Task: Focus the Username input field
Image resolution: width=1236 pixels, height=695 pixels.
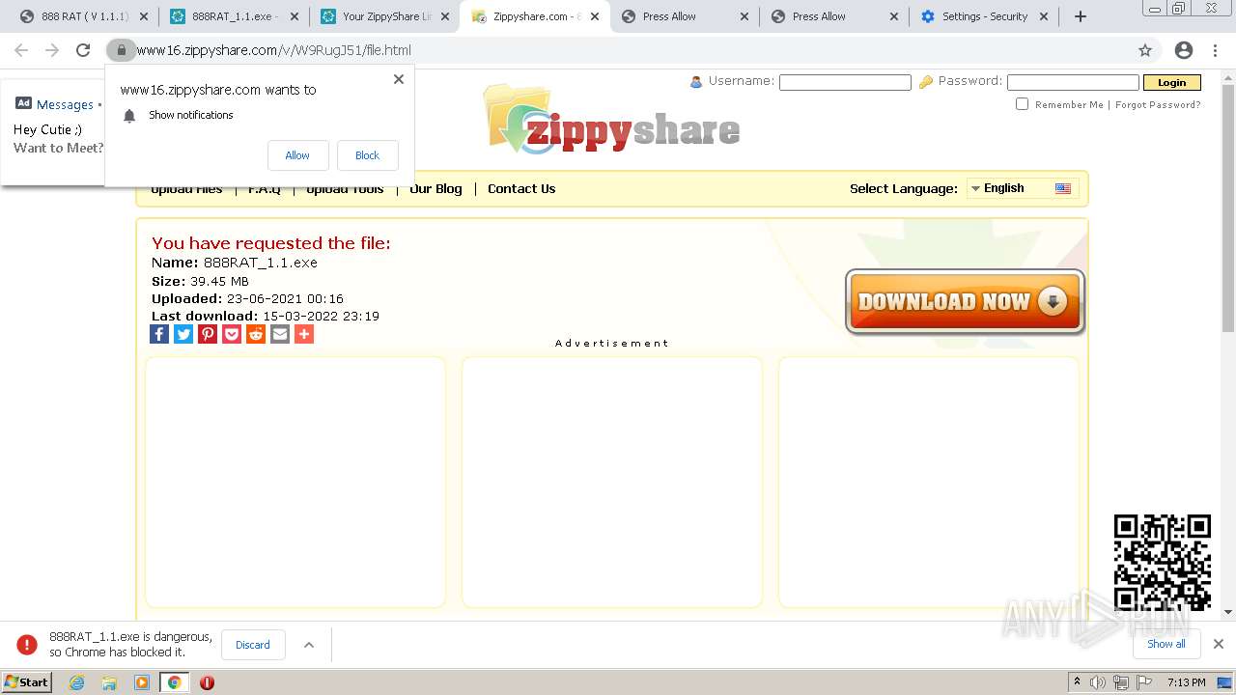Action: coord(845,83)
